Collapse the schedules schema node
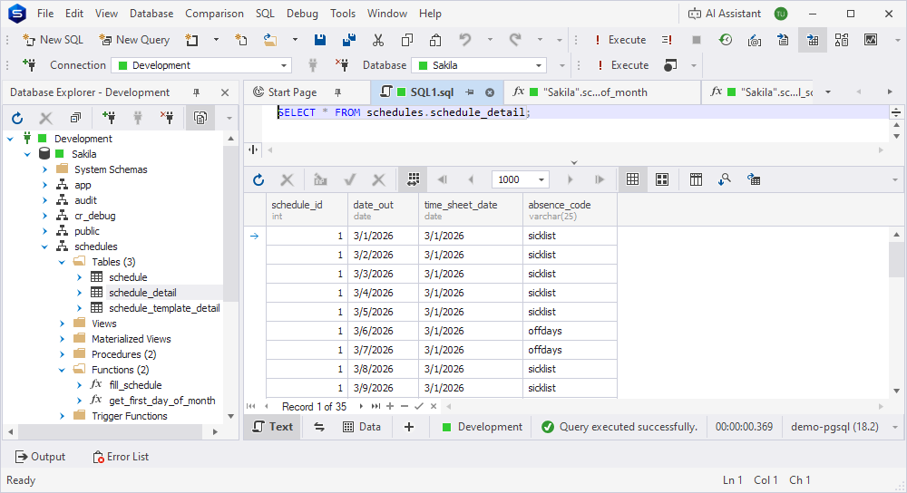This screenshot has height=493, width=907. pos(44,246)
